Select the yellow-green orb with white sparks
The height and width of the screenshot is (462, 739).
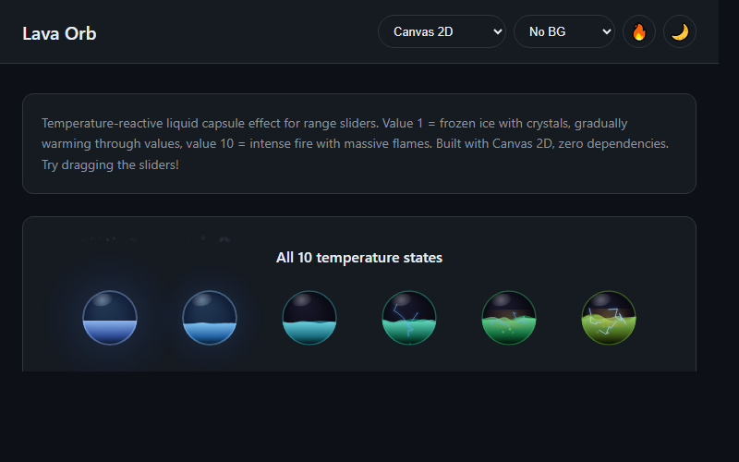coord(609,318)
